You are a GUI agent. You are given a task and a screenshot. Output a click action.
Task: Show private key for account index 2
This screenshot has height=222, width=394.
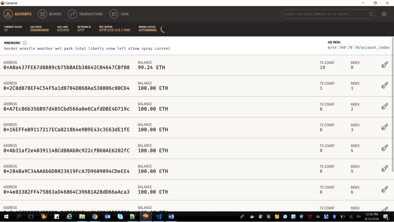click(384, 107)
